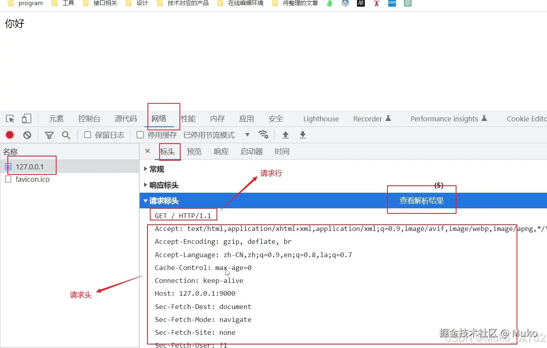Select the 127.0.0.1 request row
547x348 pixels.
tap(69, 167)
